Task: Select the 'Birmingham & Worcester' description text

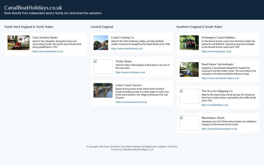Action: [x=142, y=66]
